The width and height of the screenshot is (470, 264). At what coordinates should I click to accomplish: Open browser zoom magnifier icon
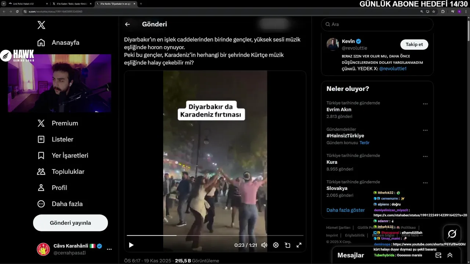point(422,11)
